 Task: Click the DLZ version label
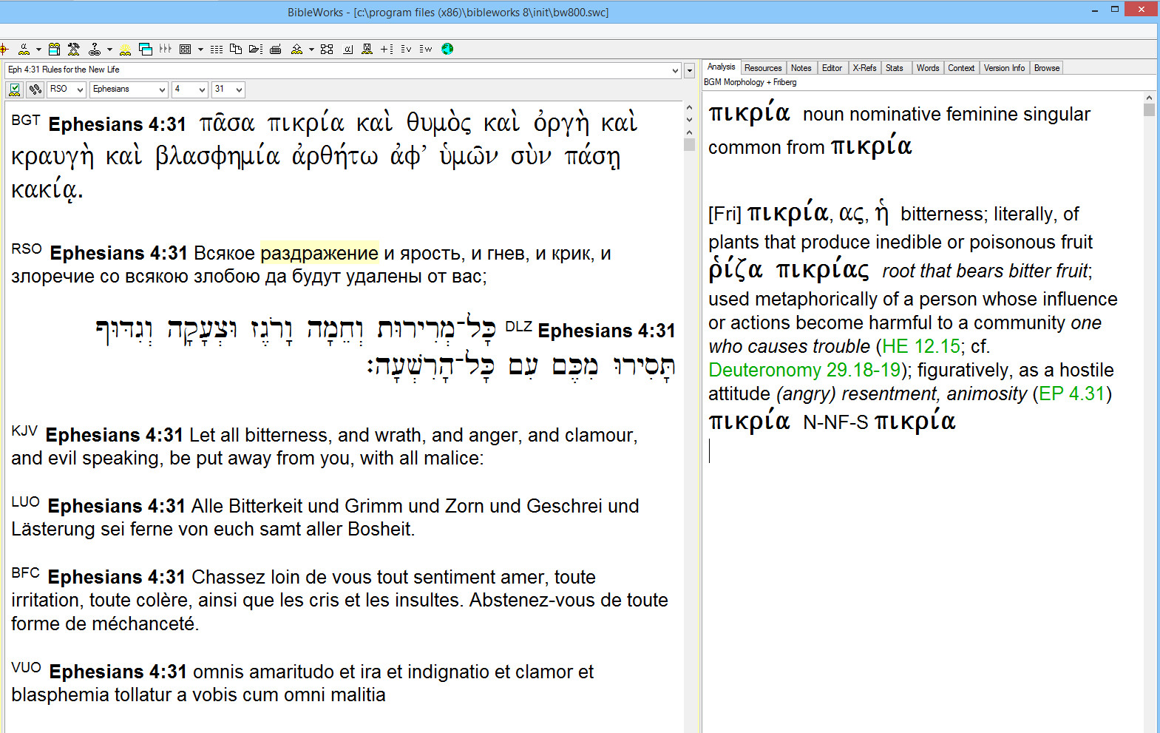[x=518, y=326]
